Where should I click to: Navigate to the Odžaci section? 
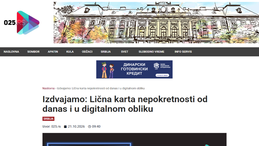(87, 52)
